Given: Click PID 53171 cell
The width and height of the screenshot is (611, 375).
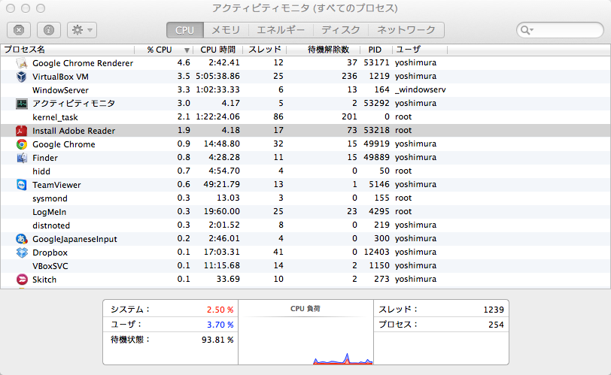Looking at the screenshot, I should [x=376, y=62].
